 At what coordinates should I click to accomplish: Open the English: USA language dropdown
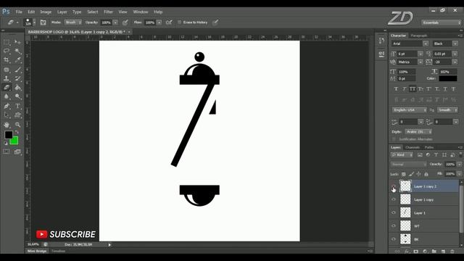410,109
